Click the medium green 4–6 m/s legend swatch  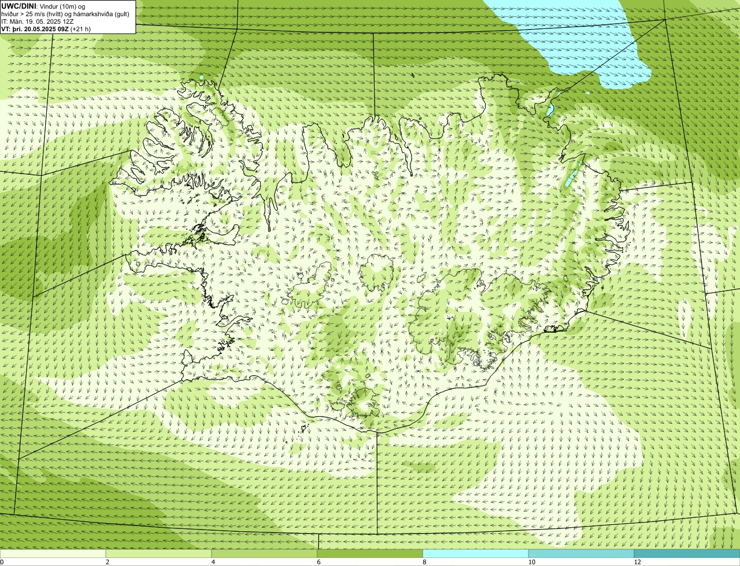coord(264,554)
